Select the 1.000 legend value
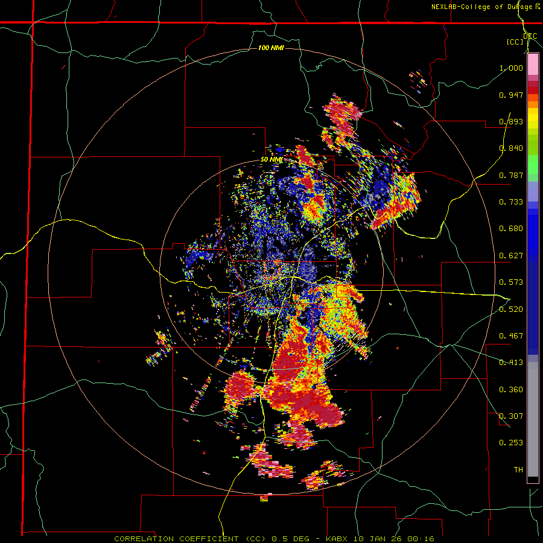The width and height of the screenshot is (543, 543). pyautogui.click(x=511, y=68)
